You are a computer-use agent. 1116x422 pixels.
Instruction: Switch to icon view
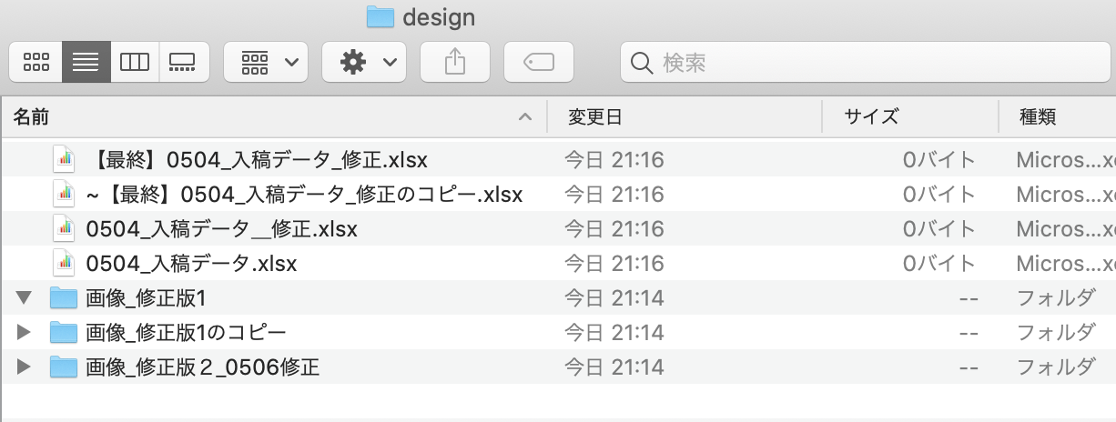36,62
